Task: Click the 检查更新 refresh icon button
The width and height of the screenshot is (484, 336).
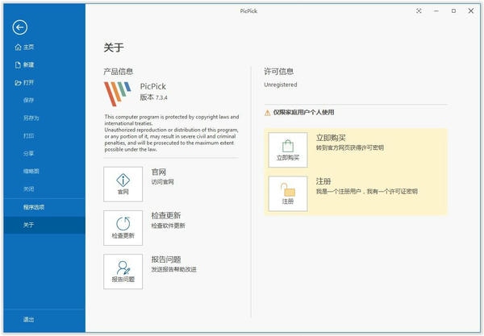Action: coord(123,228)
